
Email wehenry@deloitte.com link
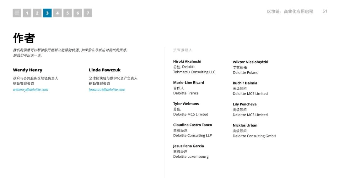click(x=30, y=90)
